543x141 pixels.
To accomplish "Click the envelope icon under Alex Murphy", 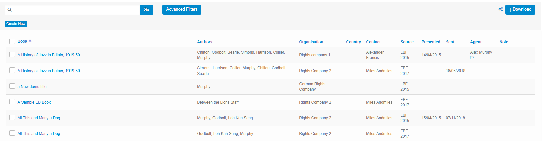I will [472, 58].
